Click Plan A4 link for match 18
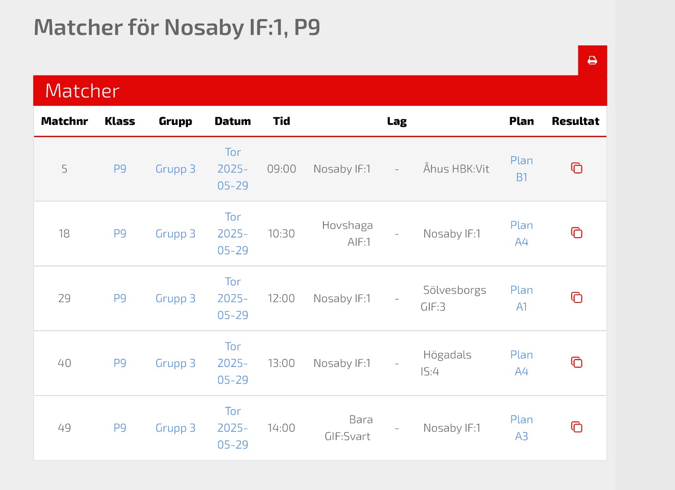Screen dimensions: 675x490 [x=521, y=234]
